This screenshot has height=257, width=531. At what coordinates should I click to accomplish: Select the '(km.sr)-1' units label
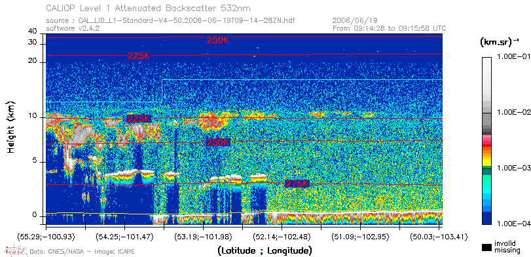(x=499, y=43)
